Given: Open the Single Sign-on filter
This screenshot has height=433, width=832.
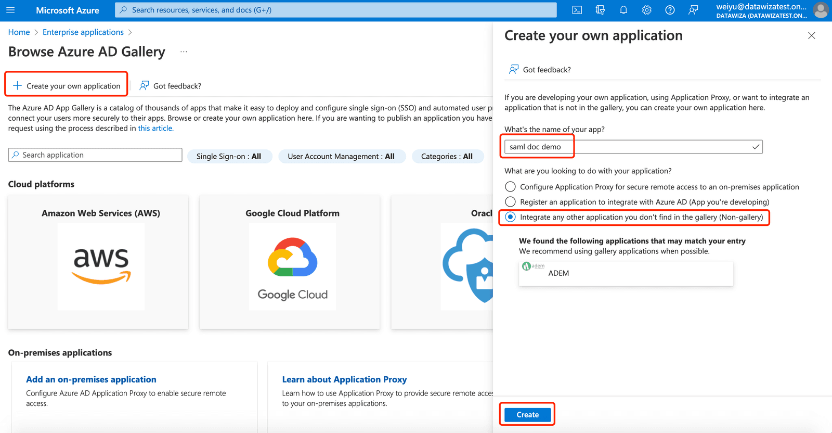Looking at the screenshot, I should (x=229, y=156).
